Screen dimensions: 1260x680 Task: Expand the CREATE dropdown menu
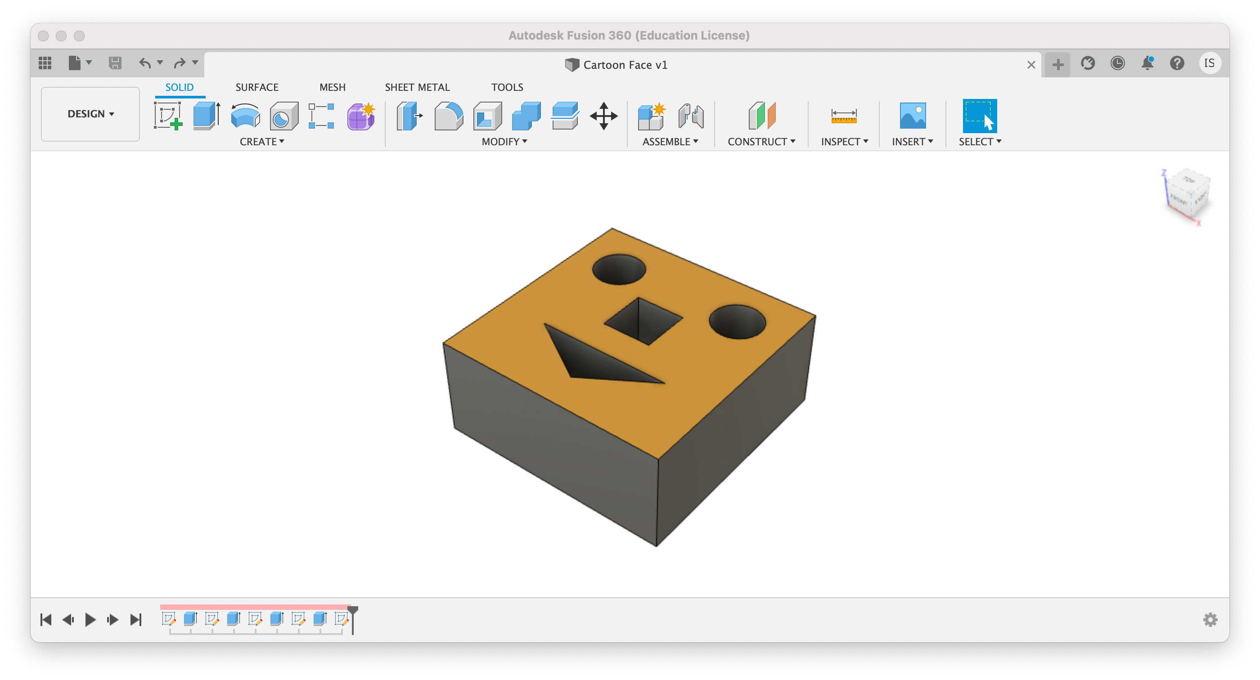point(260,142)
